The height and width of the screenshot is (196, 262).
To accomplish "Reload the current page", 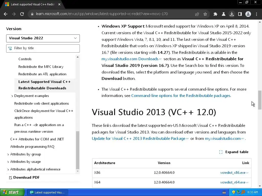I will (22, 14).
